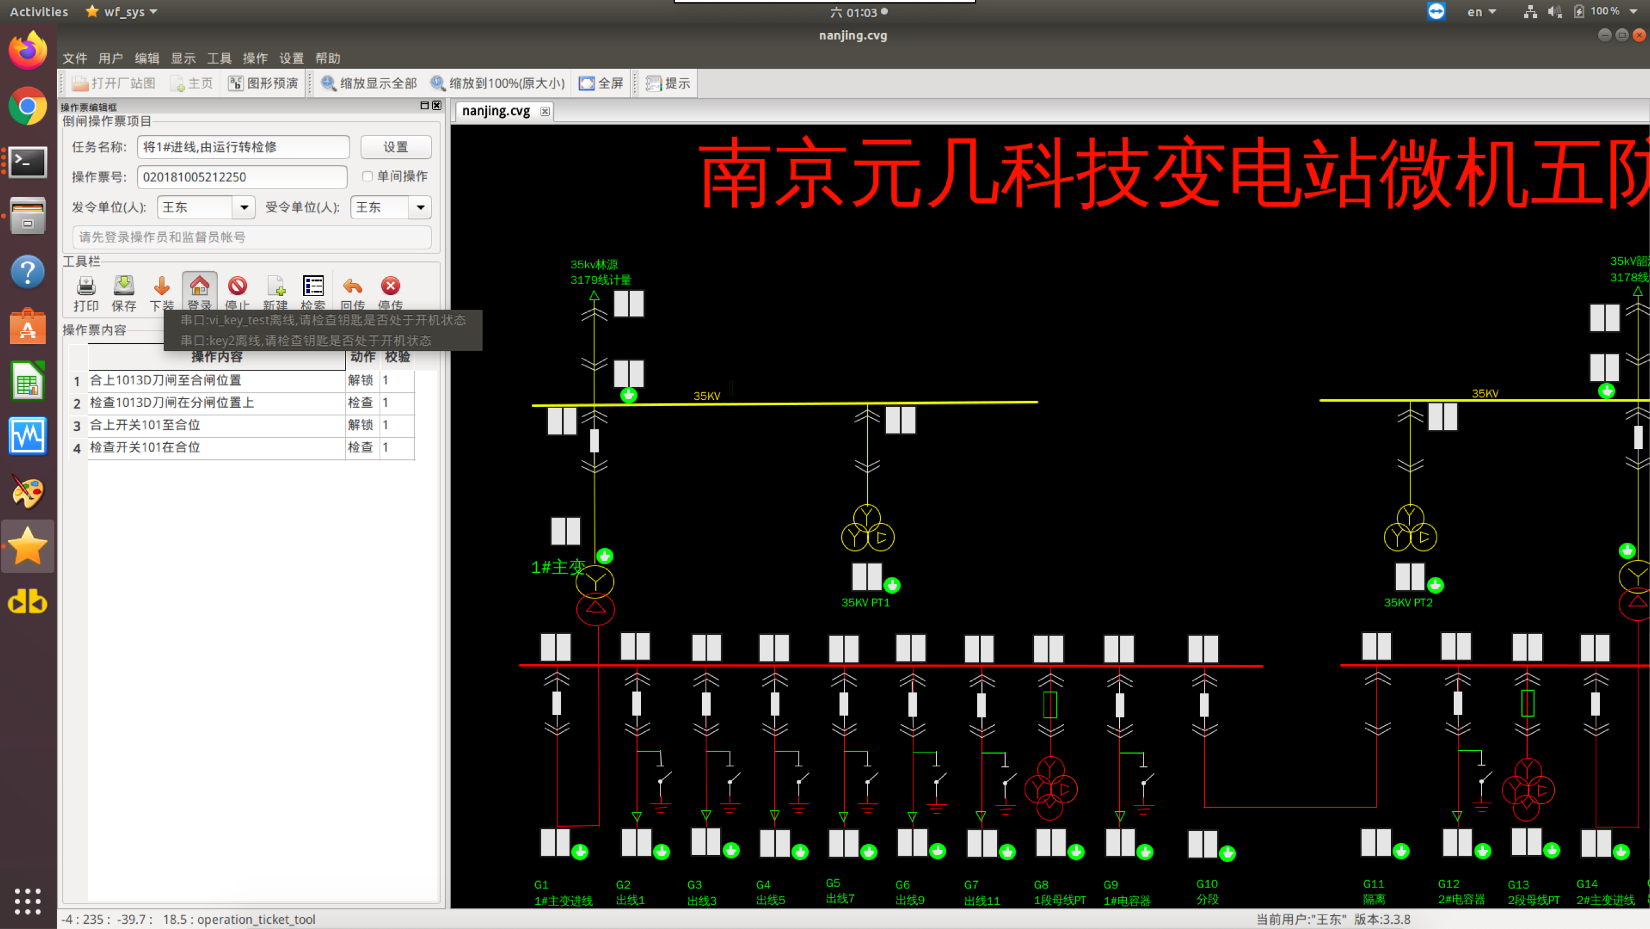Click the red 停传 icon

point(390,286)
